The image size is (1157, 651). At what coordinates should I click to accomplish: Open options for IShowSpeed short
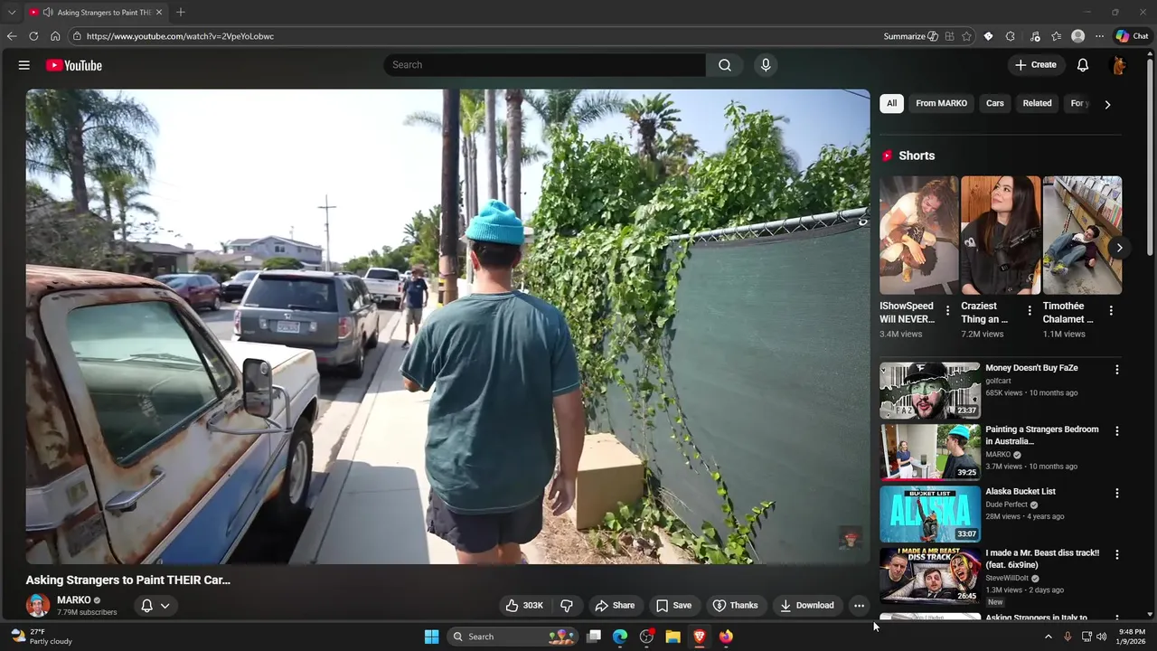(947, 311)
